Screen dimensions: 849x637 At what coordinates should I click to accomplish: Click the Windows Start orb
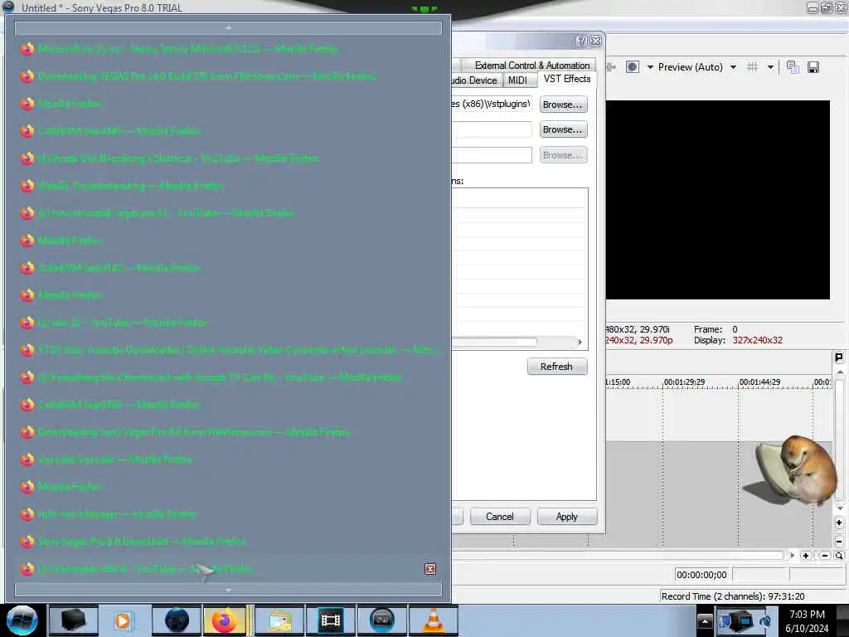point(22,620)
